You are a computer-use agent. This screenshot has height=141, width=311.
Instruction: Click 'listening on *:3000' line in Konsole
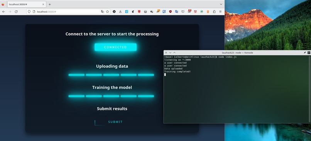tap(177, 60)
